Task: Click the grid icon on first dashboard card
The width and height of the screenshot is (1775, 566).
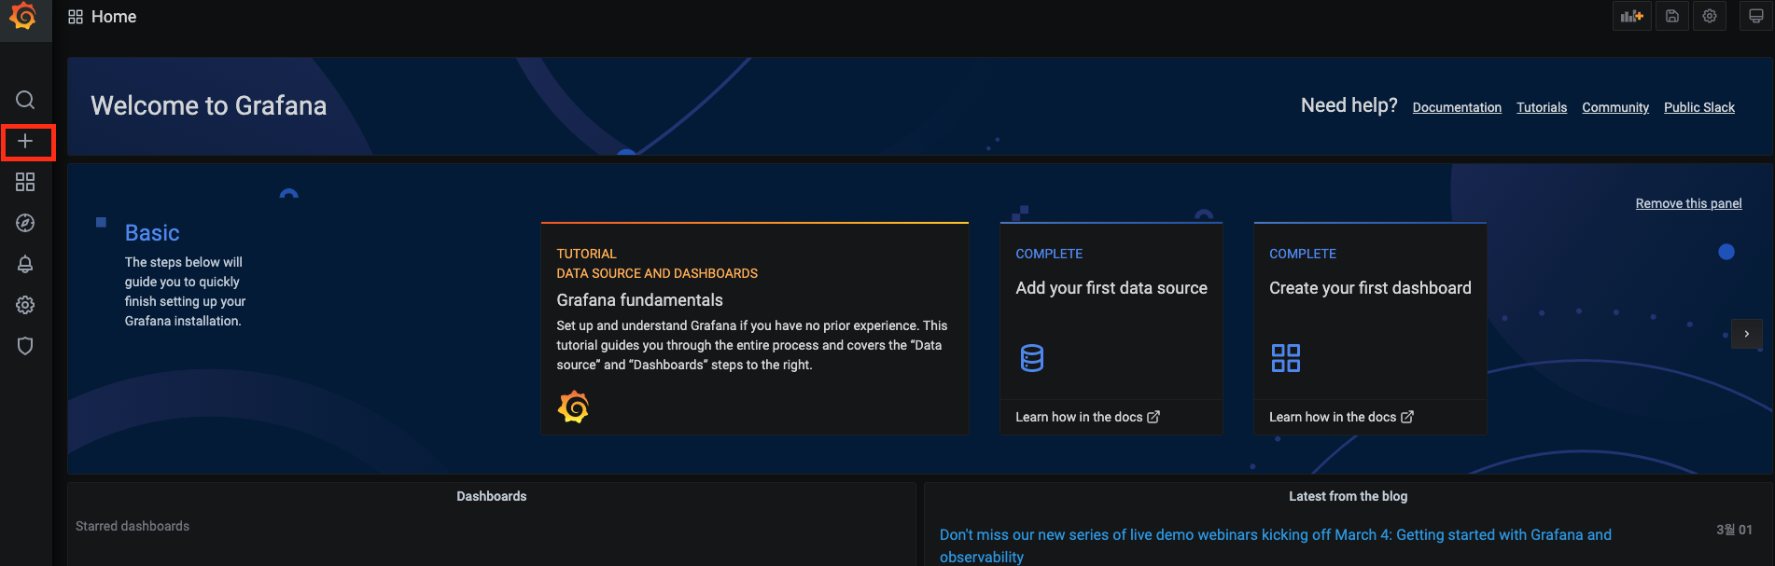Action: (x=1286, y=358)
